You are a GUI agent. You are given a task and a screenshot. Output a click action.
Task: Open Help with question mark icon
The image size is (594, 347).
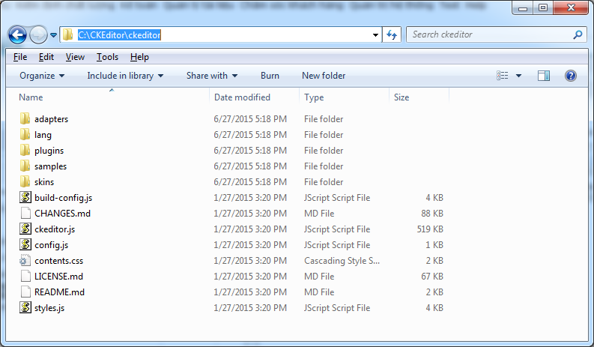(x=571, y=76)
